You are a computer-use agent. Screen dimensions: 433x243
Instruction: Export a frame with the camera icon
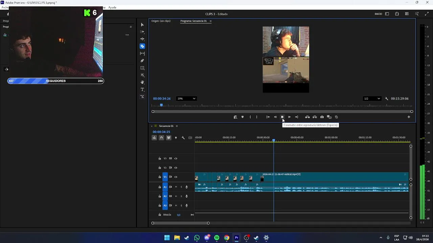(x=322, y=117)
